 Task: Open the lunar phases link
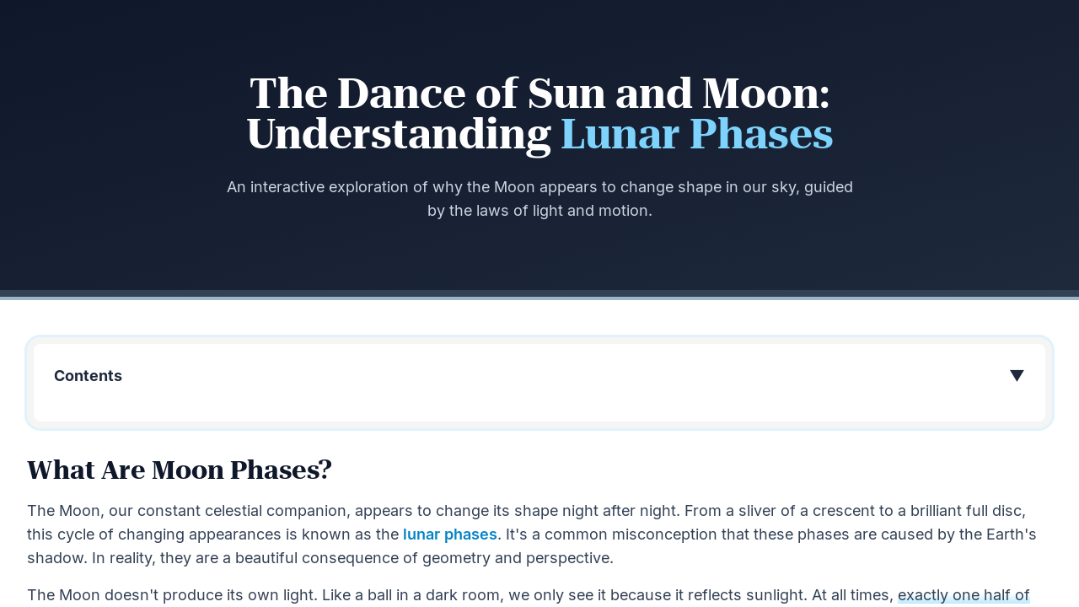(x=450, y=534)
